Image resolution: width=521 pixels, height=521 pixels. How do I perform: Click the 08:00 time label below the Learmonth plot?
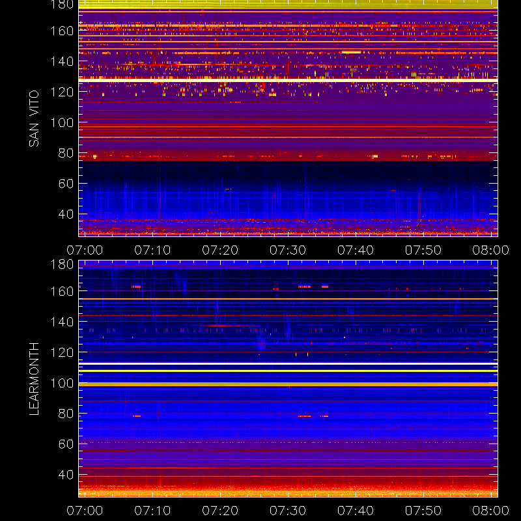click(x=491, y=511)
